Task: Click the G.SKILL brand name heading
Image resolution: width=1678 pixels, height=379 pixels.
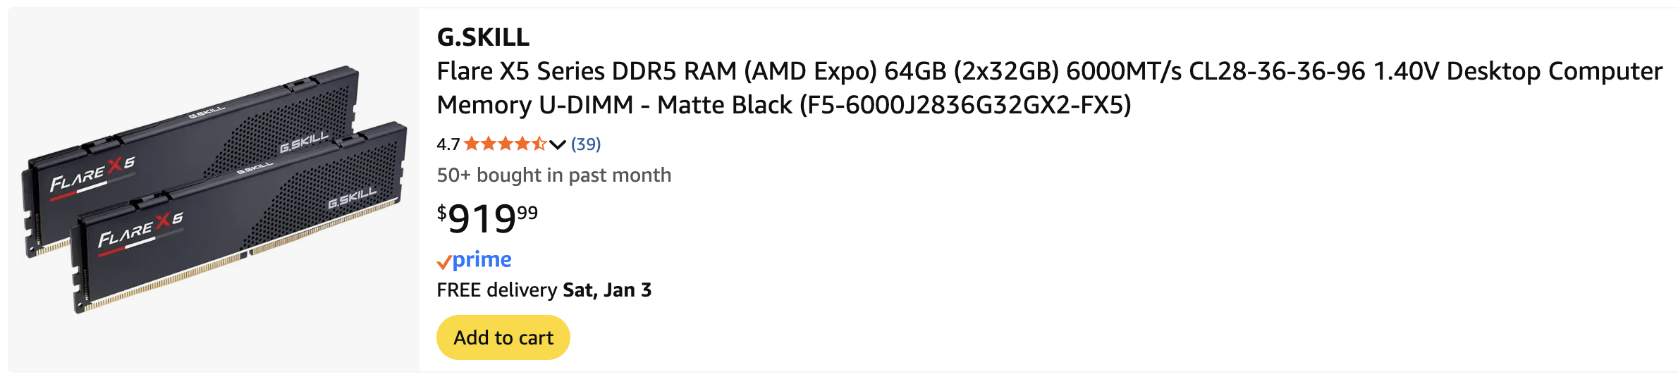Action: 483,37
